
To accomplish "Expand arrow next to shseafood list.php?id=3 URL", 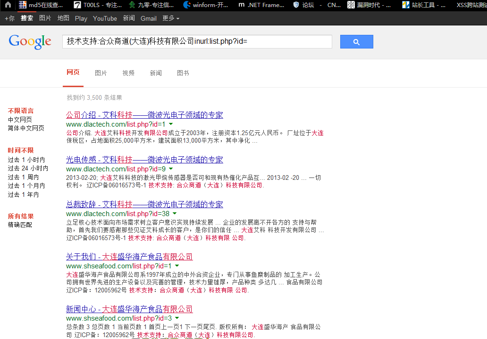I will pyautogui.click(x=176, y=318).
